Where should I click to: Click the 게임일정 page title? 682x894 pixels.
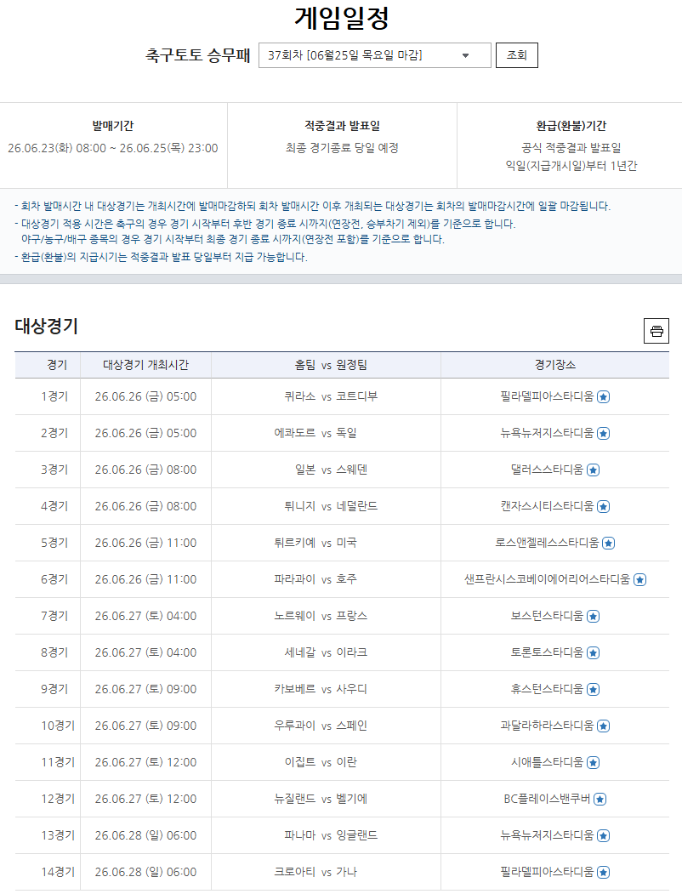tap(341, 18)
